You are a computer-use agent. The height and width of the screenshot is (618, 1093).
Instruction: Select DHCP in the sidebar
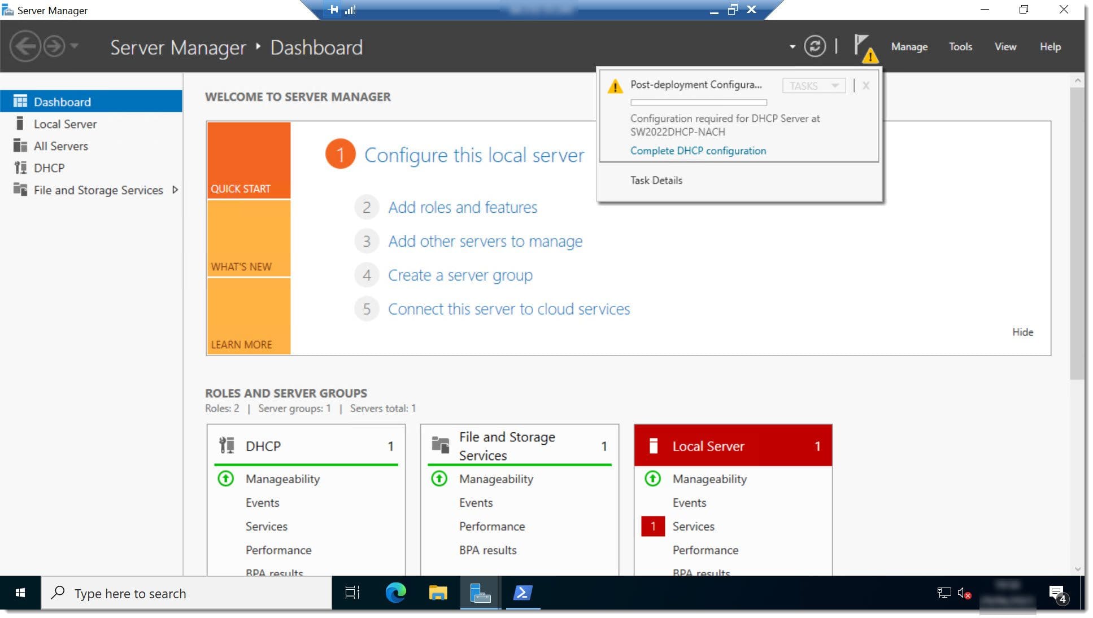[x=91, y=168]
